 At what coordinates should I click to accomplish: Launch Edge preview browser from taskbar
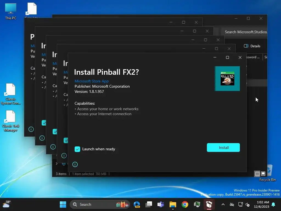pyautogui.click(x=137, y=204)
